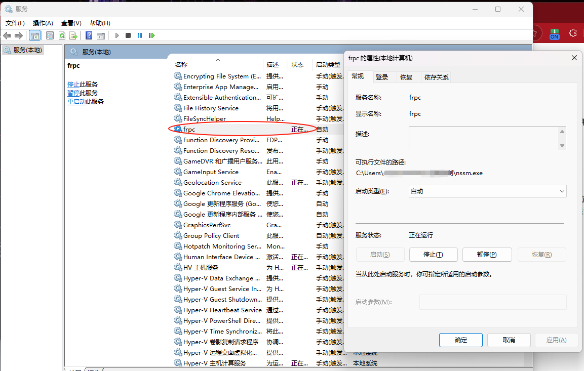Switch to the 依存关系 tab

pos(436,77)
